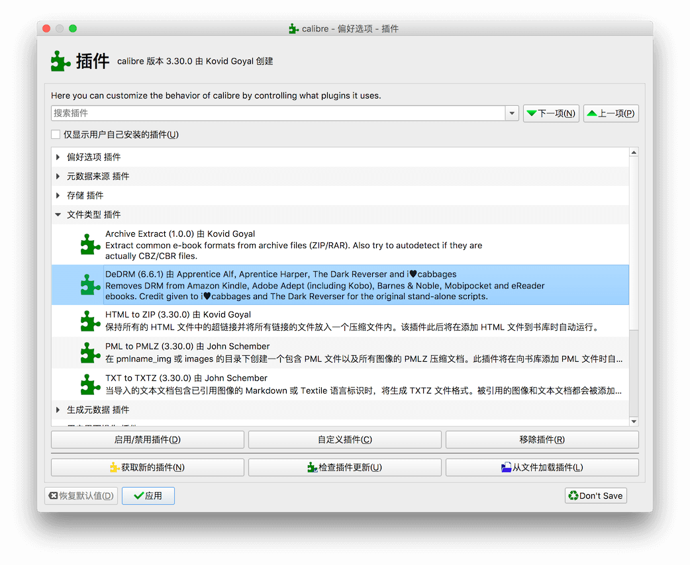Image resolution: width=690 pixels, height=565 pixels.
Task: Click the 生成元数据 插件 category label
Action: tap(98, 410)
